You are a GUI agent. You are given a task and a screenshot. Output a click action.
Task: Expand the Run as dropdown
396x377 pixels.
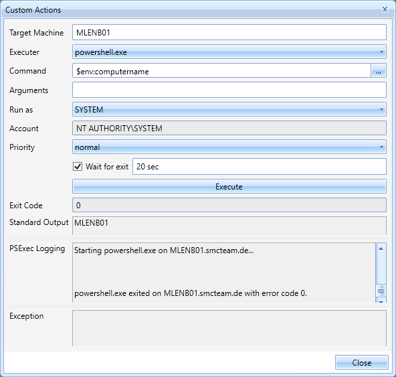click(x=381, y=109)
